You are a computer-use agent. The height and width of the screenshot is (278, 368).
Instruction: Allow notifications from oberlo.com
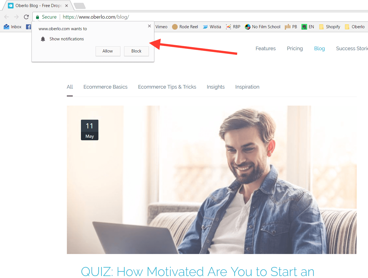(x=108, y=51)
